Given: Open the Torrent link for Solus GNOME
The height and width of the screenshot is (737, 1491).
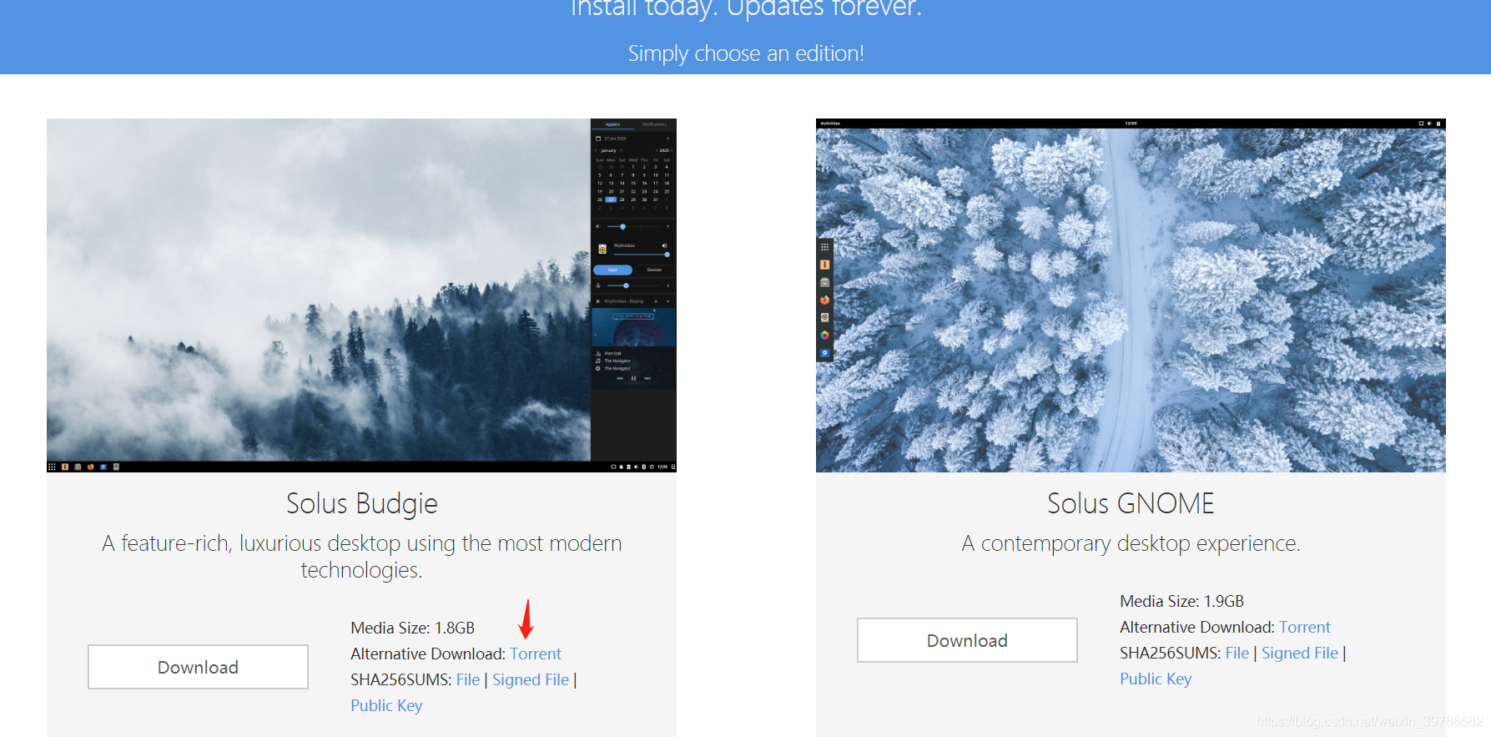Looking at the screenshot, I should pyautogui.click(x=1305, y=627).
